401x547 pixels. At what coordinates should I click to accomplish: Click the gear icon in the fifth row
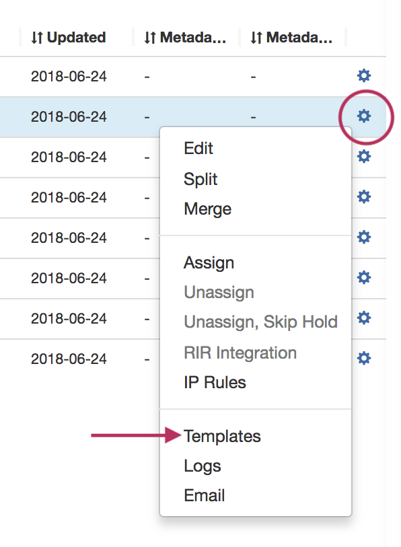[363, 238]
